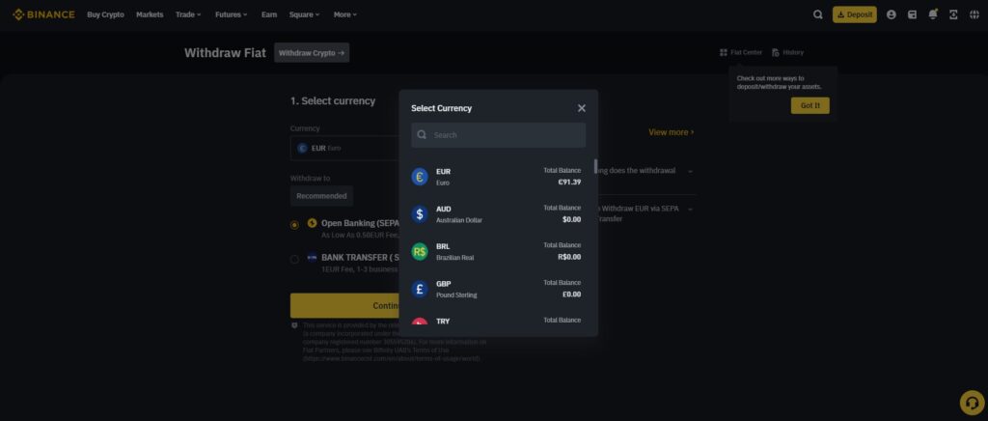Click the TRY currency coin icon

click(x=420, y=322)
